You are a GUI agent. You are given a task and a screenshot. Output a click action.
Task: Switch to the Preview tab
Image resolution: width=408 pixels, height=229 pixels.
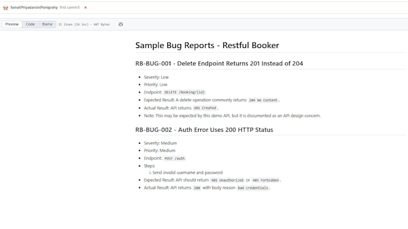[x=12, y=24]
